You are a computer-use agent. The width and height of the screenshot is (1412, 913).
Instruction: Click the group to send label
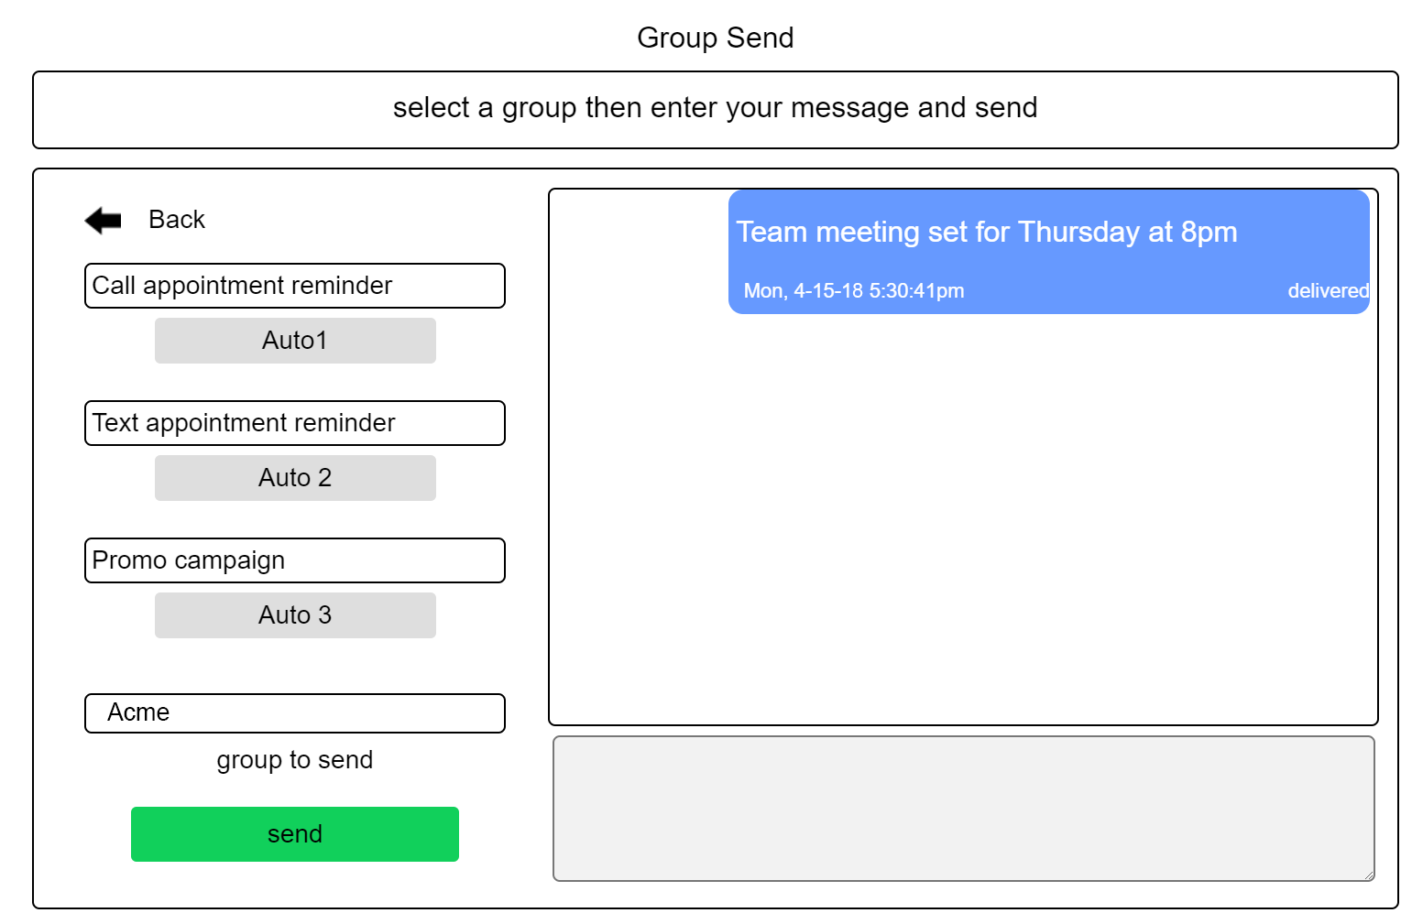tap(294, 760)
